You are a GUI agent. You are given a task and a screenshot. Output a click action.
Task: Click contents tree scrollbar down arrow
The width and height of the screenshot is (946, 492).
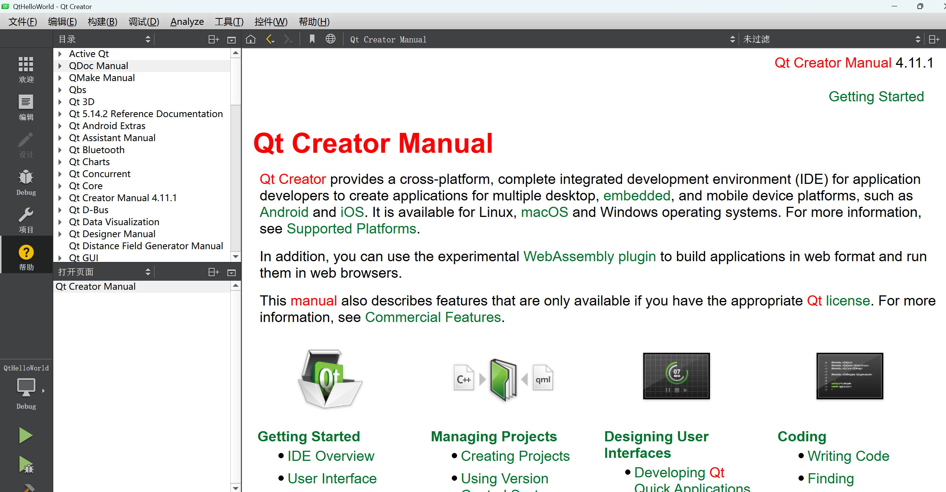pyautogui.click(x=236, y=257)
